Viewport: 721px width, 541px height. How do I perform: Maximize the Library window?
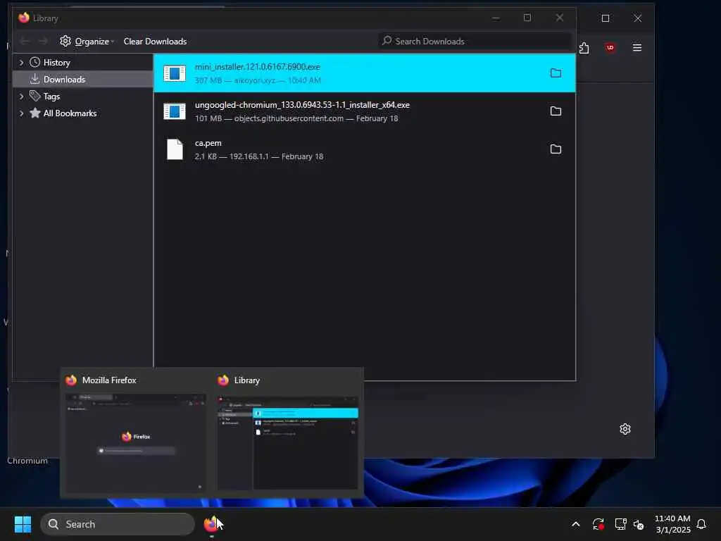pos(527,18)
